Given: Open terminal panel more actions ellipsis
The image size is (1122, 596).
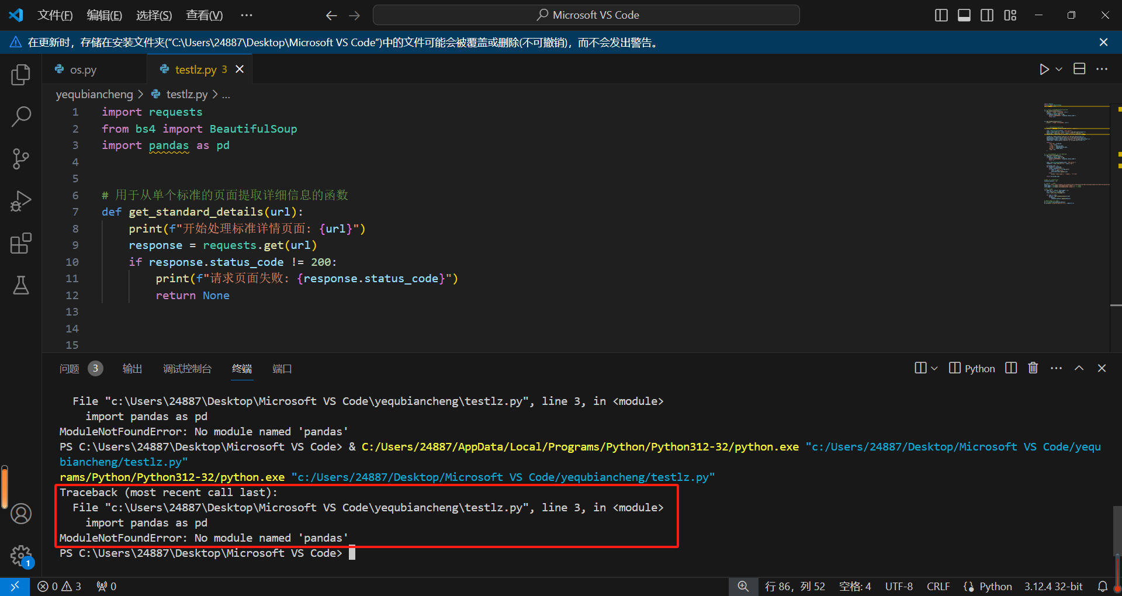Looking at the screenshot, I should 1056,368.
